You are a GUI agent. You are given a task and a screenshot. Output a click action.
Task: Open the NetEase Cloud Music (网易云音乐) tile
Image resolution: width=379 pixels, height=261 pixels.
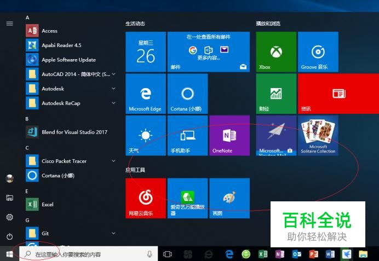(x=146, y=198)
